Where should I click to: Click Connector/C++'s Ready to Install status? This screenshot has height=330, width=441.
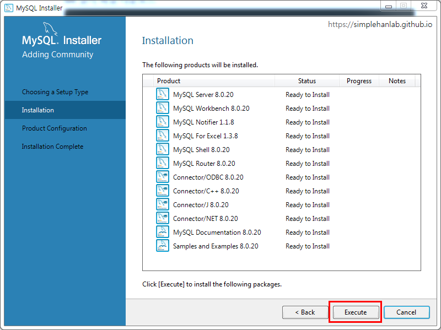(x=308, y=191)
